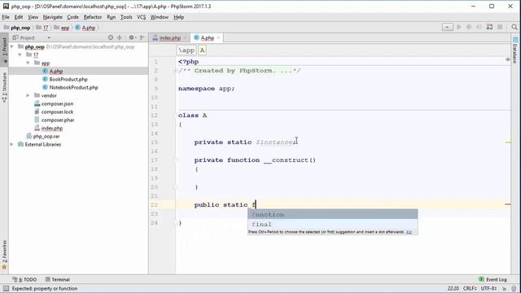Change line separator CRLF in status bar
521x293 pixels.
click(470, 289)
